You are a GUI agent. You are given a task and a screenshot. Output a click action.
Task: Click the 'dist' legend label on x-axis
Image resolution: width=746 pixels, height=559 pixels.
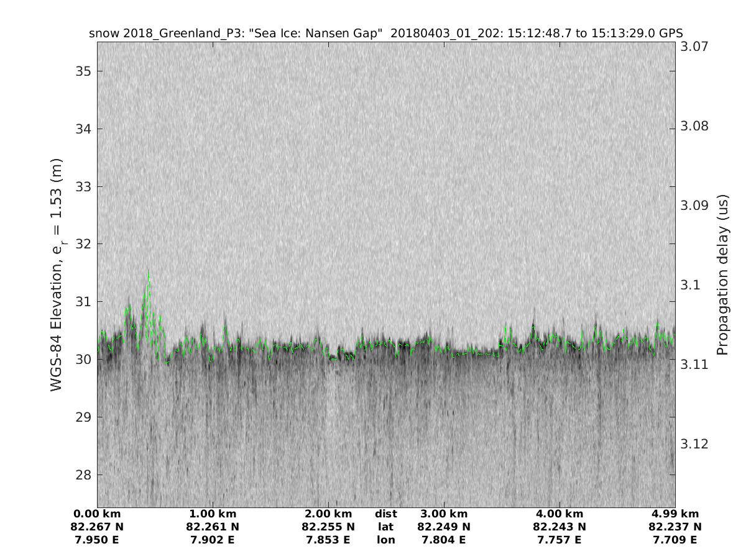[385, 514]
